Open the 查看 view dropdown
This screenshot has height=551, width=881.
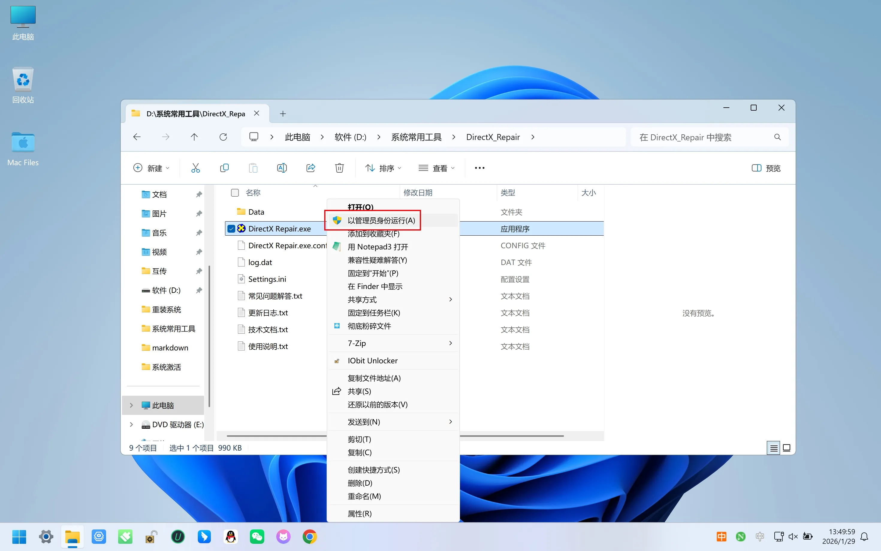pyautogui.click(x=437, y=168)
